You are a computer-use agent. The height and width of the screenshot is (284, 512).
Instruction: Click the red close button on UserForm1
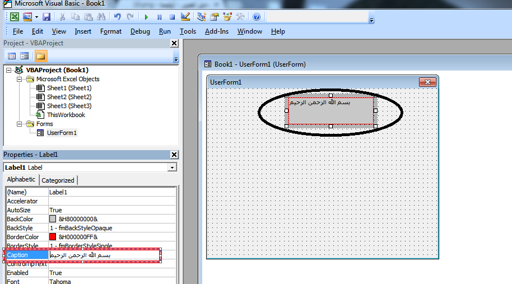[427, 82]
